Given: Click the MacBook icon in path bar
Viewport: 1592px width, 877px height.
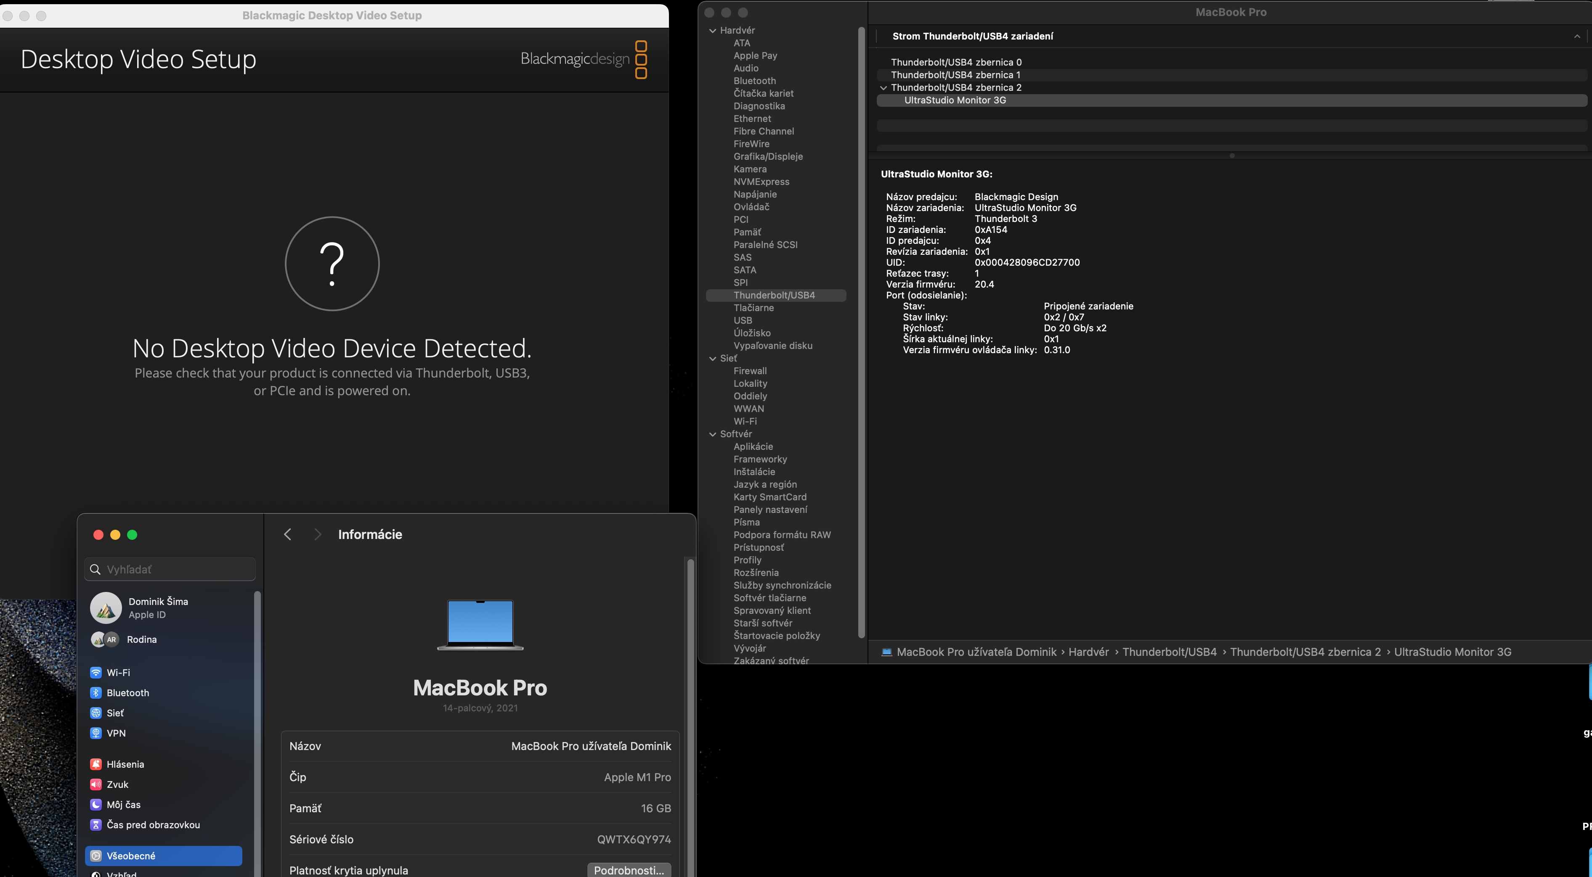Looking at the screenshot, I should (886, 652).
